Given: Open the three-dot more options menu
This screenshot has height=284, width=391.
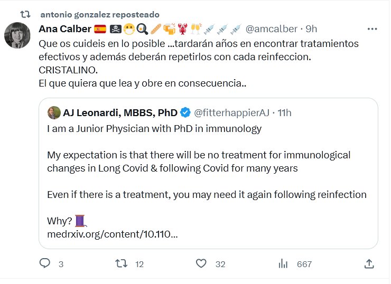Looking at the screenshot, I should coord(372,29).
